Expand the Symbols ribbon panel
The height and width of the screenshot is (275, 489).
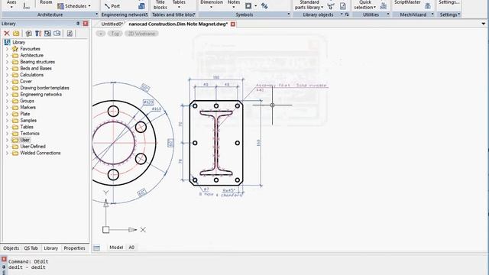[288, 15]
